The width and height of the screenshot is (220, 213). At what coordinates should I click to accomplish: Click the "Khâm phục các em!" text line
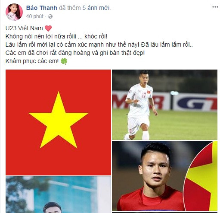[x=32, y=61]
